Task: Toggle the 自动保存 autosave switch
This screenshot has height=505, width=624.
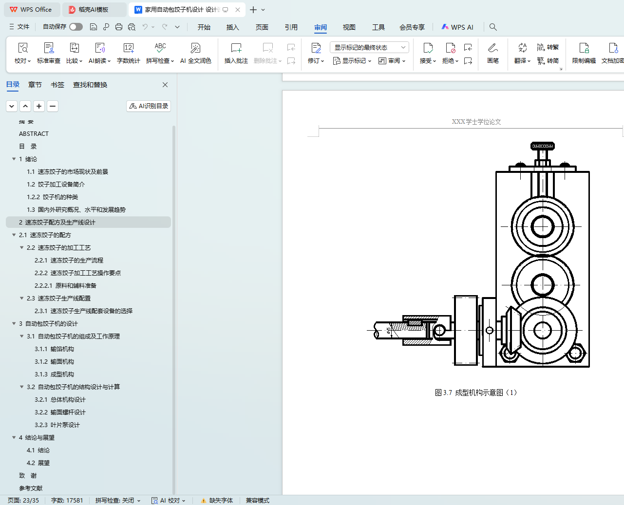Action: pos(76,27)
